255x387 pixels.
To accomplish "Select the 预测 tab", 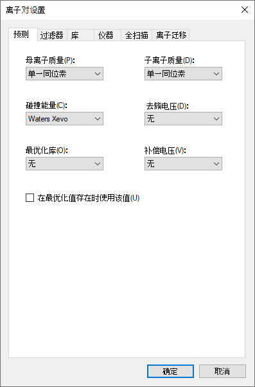I will pyautogui.click(x=23, y=35).
